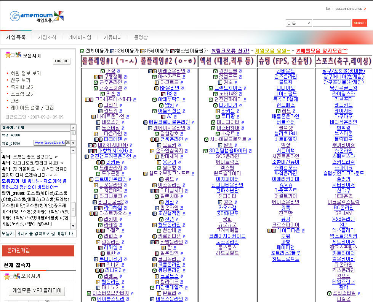Screen dimensions: 373x302
Task: Click the Gamemoum 게임모음 pinwheel logo
Action: 37,17
